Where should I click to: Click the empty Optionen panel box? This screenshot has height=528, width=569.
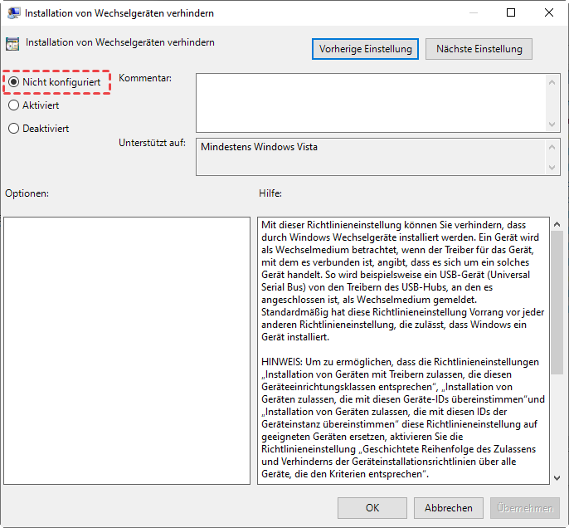[x=127, y=350]
